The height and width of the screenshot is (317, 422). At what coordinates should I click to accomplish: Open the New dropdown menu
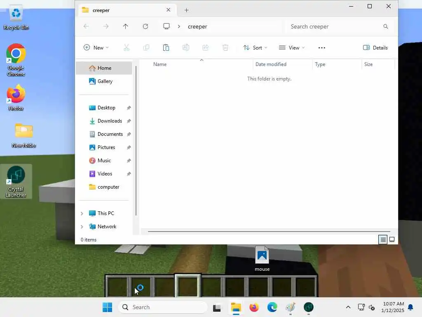pos(96,48)
